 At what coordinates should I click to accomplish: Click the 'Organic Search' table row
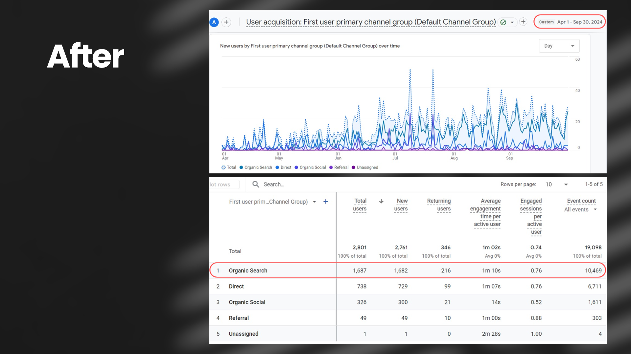pyautogui.click(x=248, y=270)
